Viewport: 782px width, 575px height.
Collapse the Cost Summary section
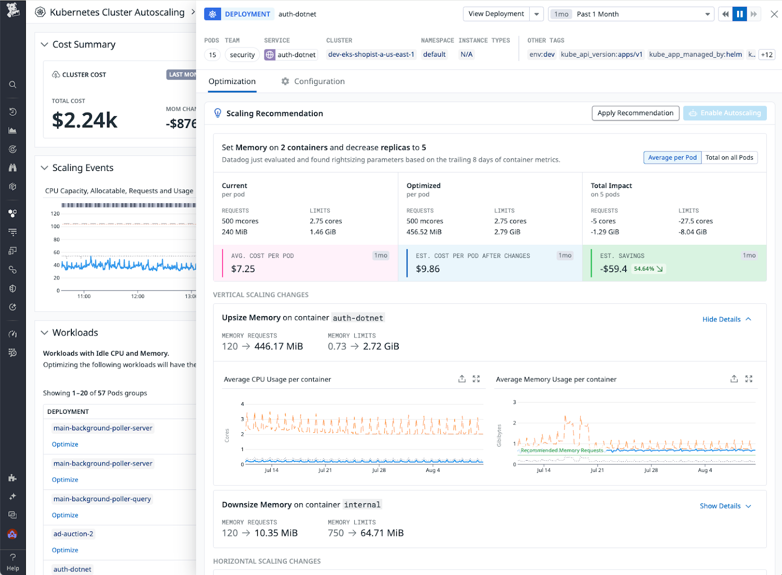44,44
